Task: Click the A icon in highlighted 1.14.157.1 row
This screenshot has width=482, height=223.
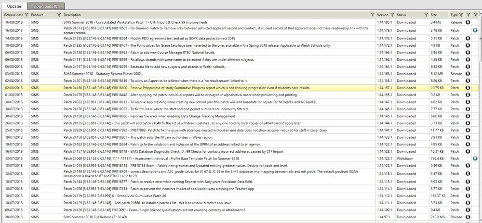Action: point(468,88)
